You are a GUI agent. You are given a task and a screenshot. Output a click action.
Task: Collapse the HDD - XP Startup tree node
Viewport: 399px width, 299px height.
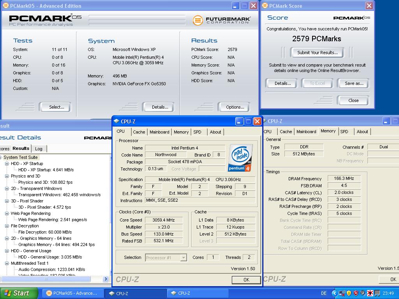click(x=7, y=164)
